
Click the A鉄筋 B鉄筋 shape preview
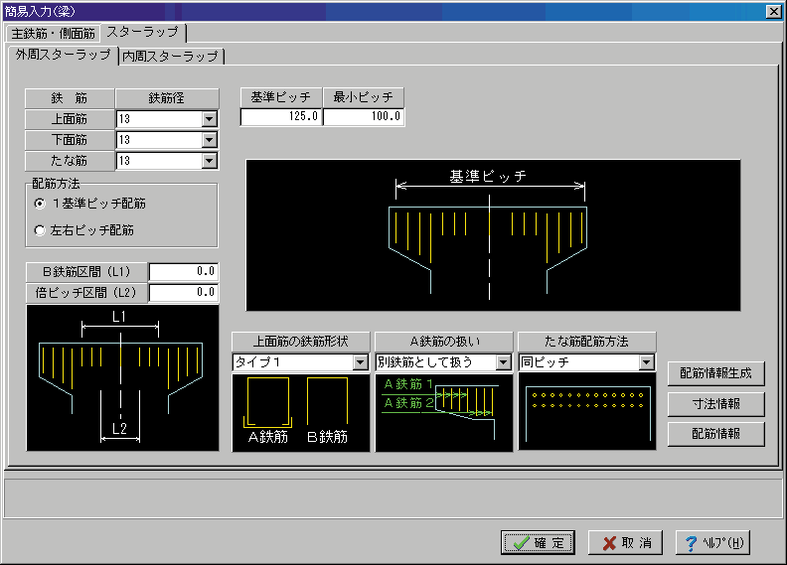[300, 413]
